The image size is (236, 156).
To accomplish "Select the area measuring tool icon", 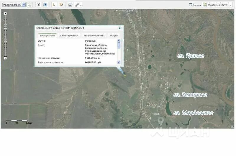I will (x=61, y=5).
